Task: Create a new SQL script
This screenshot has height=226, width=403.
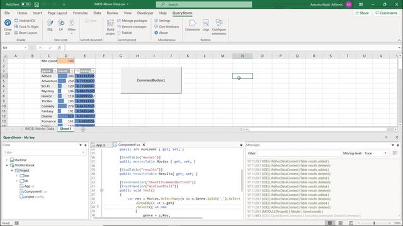Action: pos(50,25)
